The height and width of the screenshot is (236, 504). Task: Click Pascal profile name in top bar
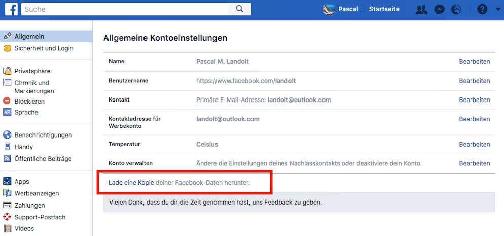tap(348, 9)
